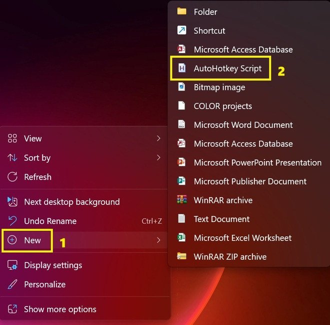
Task: Click the circular Refresh icon
Action: click(x=12, y=177)
